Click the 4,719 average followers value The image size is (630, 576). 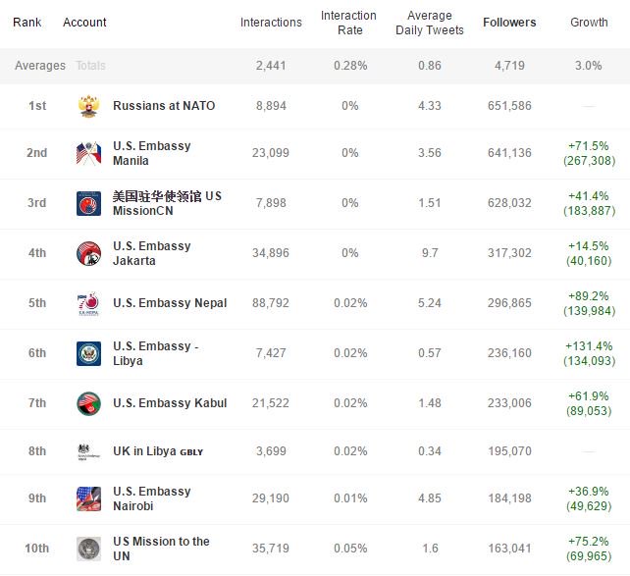[509, 66]
